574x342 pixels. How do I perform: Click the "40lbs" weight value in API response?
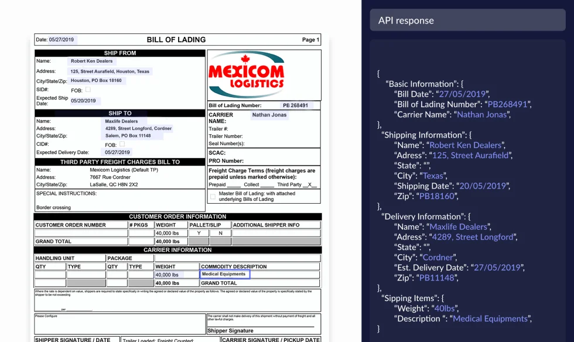click(x=444, y=308)
